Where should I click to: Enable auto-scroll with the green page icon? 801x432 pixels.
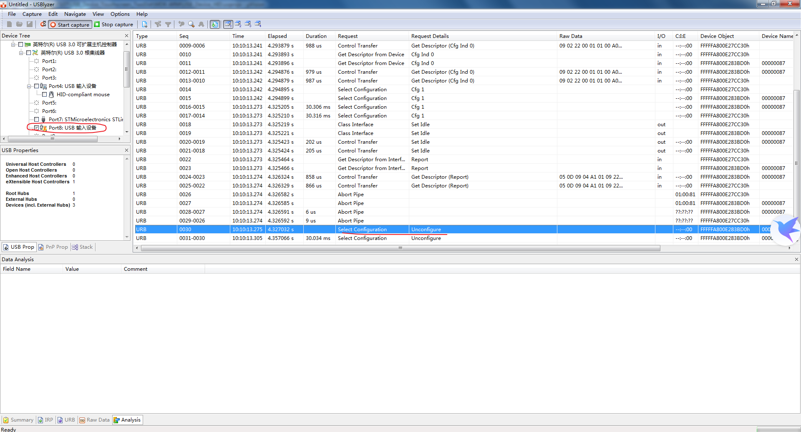[x=214, y=25]
